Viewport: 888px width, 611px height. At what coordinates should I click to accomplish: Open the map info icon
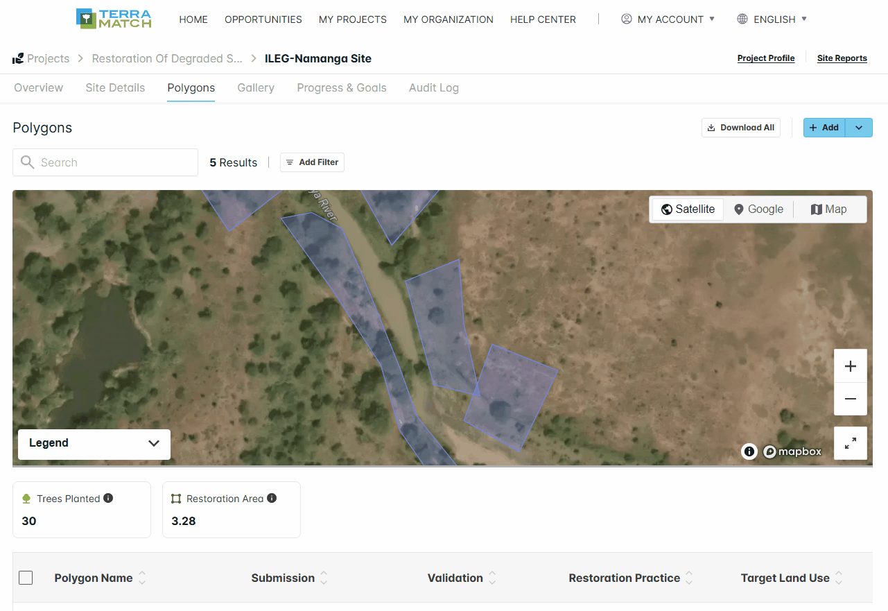tap(749, 451)
